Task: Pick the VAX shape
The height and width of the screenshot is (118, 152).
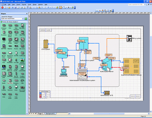Action: coord(16,33)
